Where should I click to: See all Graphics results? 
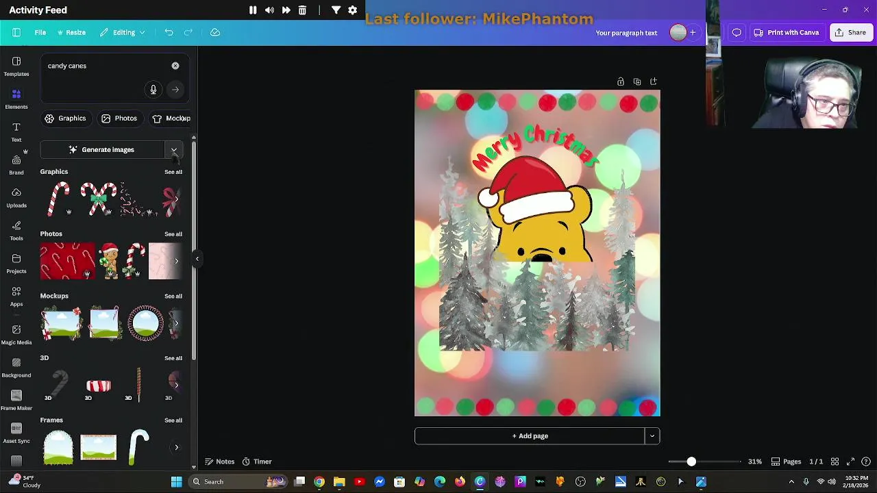[173, 172]
